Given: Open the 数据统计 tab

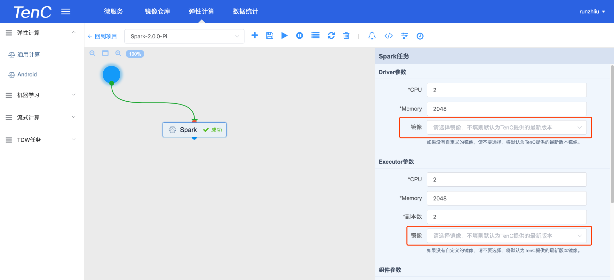Looking at the screenshot, I should point(245,12).
